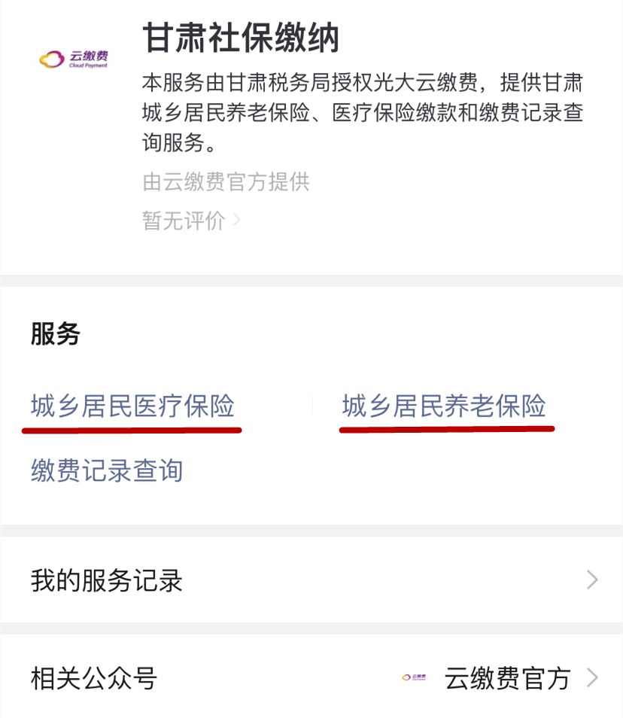Open 我的服务记录 row
Image resolution: width=623 pixels, height=718 pixels.
pos(311,580)
